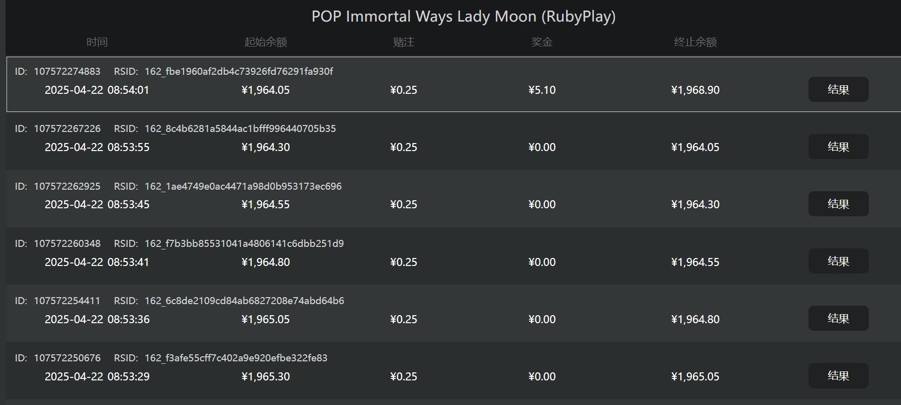Click the POP Immortal Ways Lady Moon title
This screenshot has height=405, width=901.
tap(463, 17)
